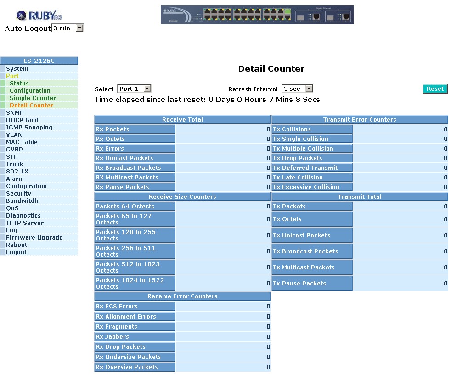Click the Rx Jabbers label
Image resolution: width=462 pixels, height=380 pixels.
point(135,337)
